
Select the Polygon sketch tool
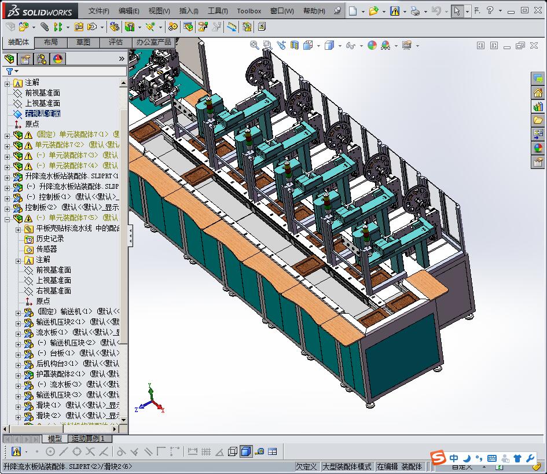coord(78,450)
